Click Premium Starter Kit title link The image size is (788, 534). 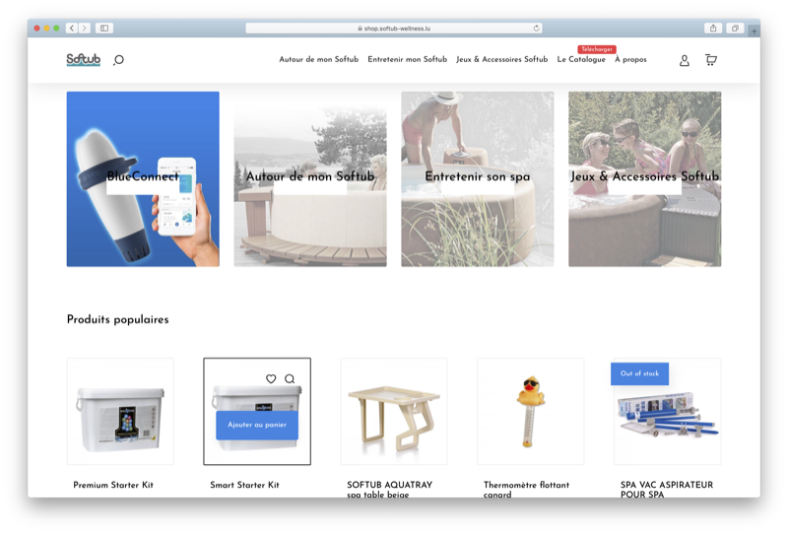coord(113,485)
